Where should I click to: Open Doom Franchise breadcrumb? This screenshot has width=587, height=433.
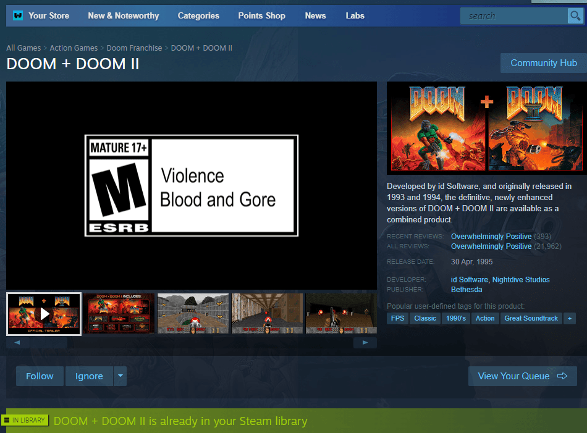(x=135, y=48)
